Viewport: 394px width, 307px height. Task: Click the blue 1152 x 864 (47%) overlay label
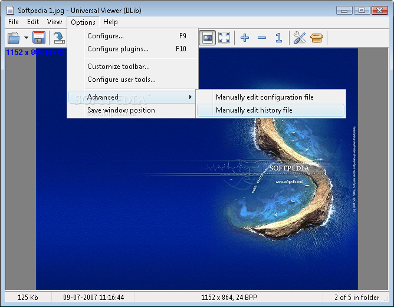(x=35, y=52)
